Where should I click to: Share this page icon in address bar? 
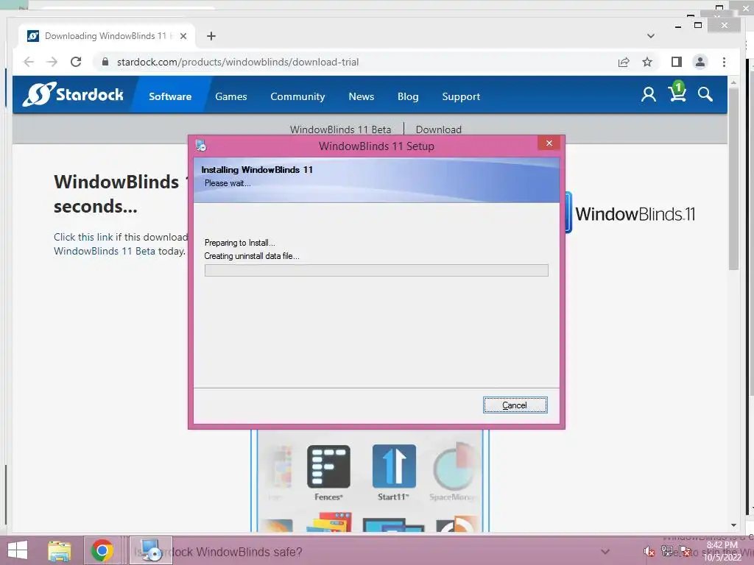(x=624, y=62)
